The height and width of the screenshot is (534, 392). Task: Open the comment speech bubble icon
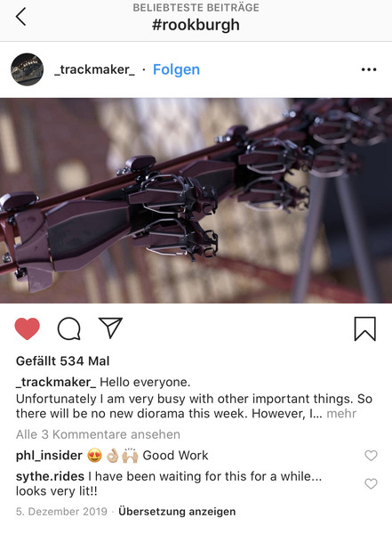[69, 328]
